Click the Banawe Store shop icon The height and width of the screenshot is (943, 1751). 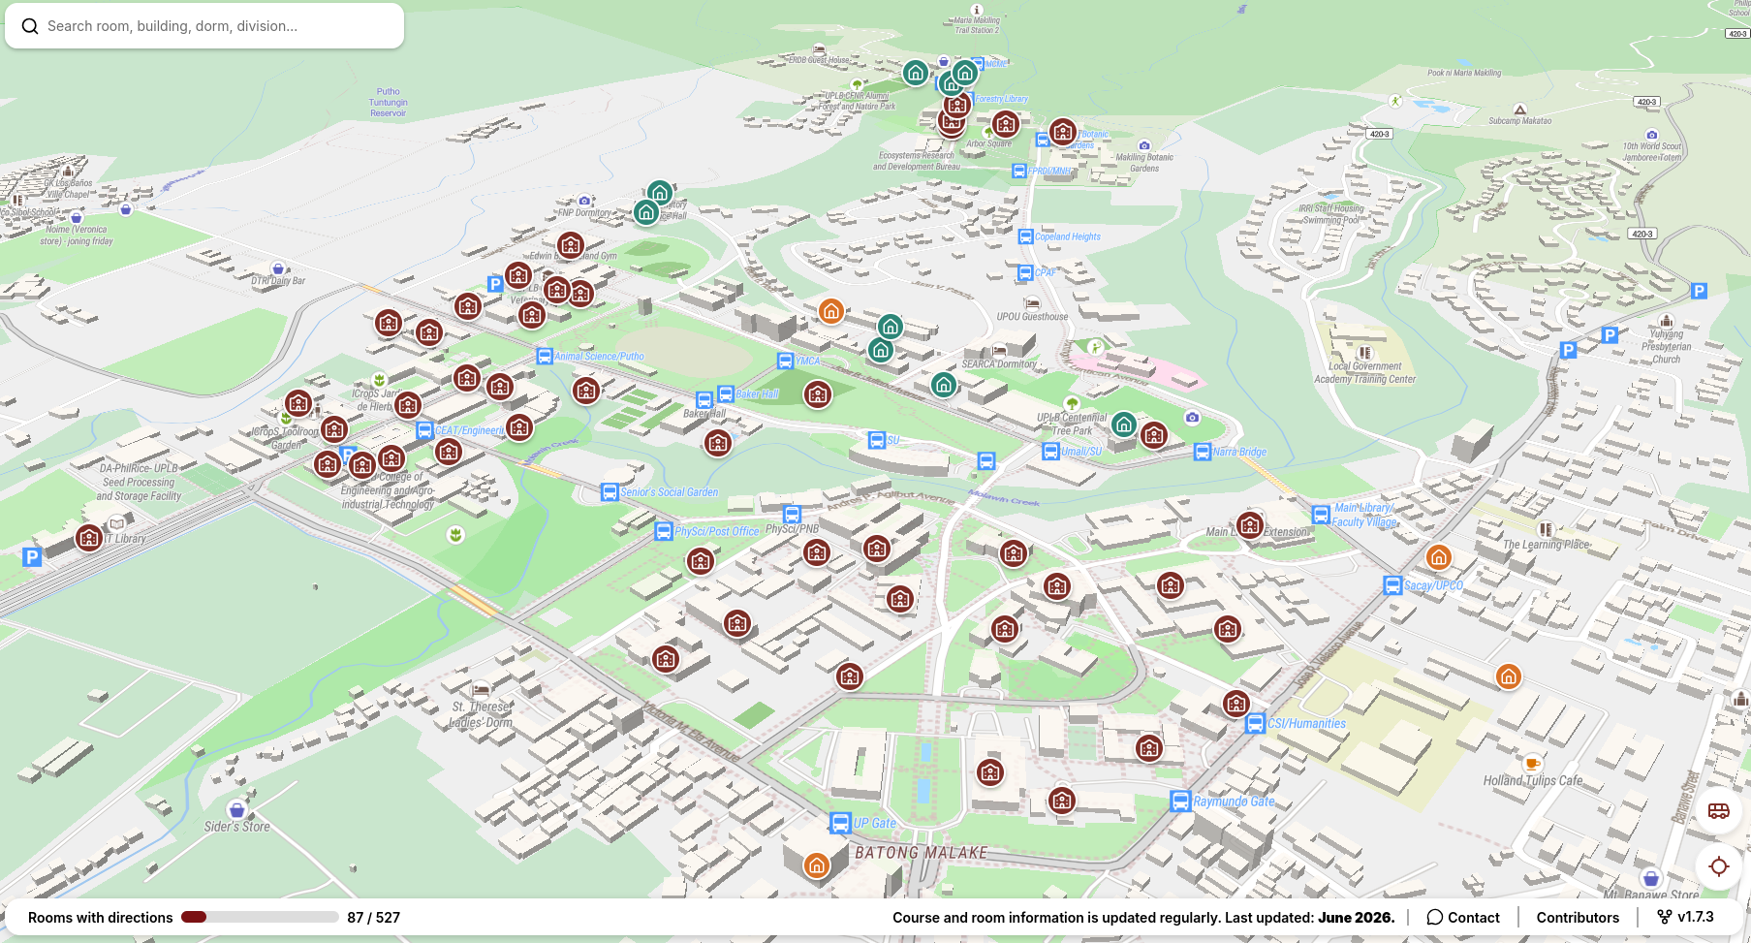click(x=1651, y=878)
